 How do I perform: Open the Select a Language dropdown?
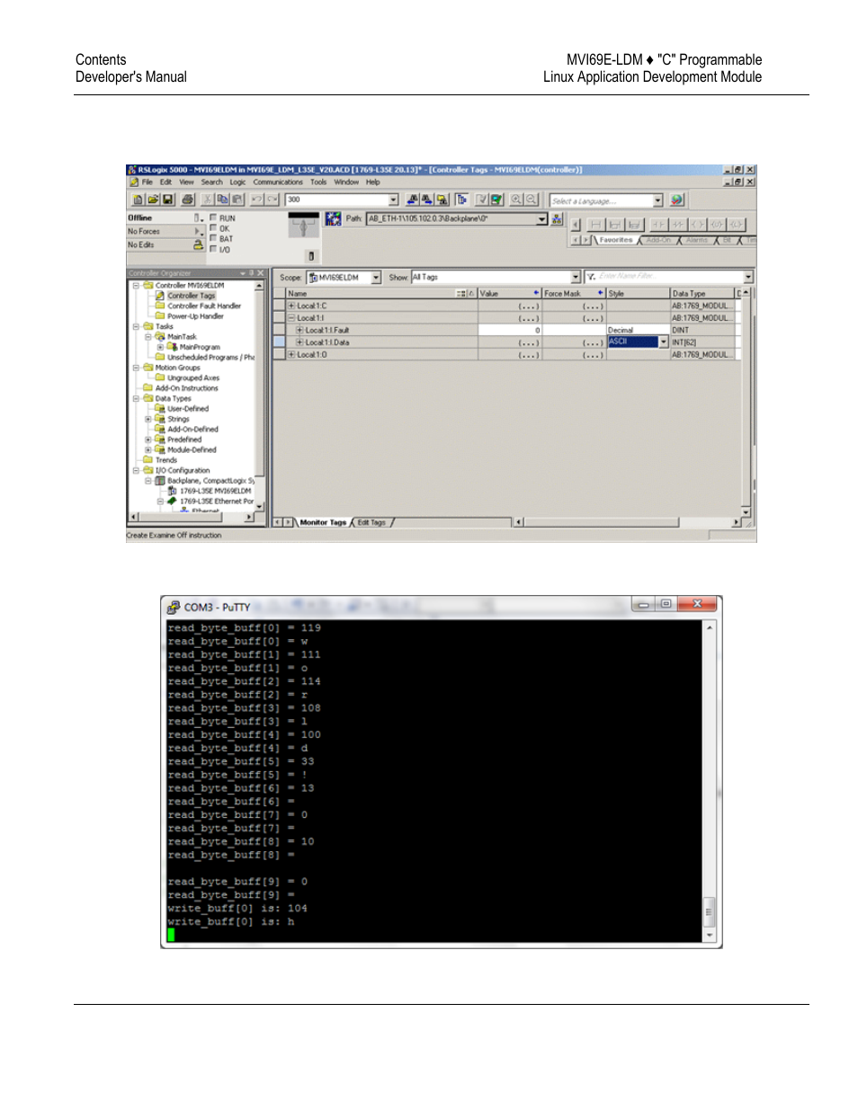(x=658, y=200)
